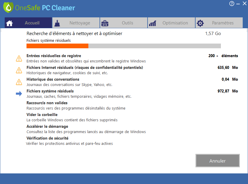The image size is (248, 184).
Task: Click 'Entrées non valides et obsolètes' description
Action: click(86, 61)
